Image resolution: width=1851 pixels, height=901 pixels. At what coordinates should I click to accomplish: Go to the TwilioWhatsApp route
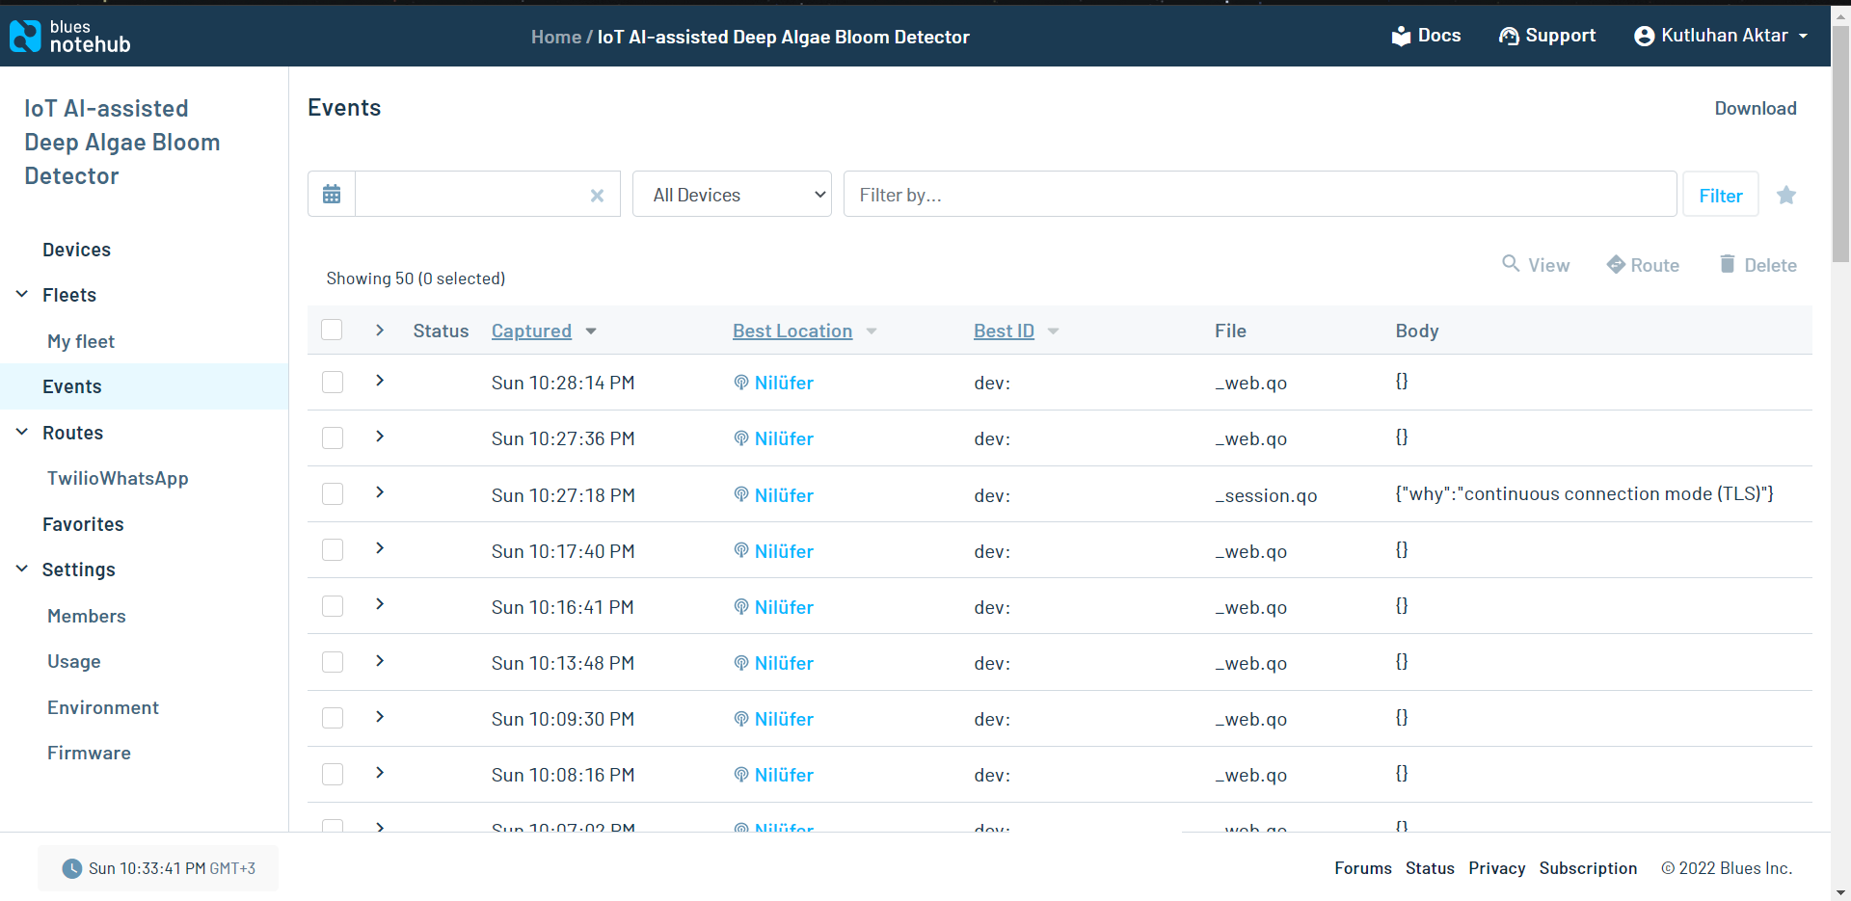click(118, 478)
